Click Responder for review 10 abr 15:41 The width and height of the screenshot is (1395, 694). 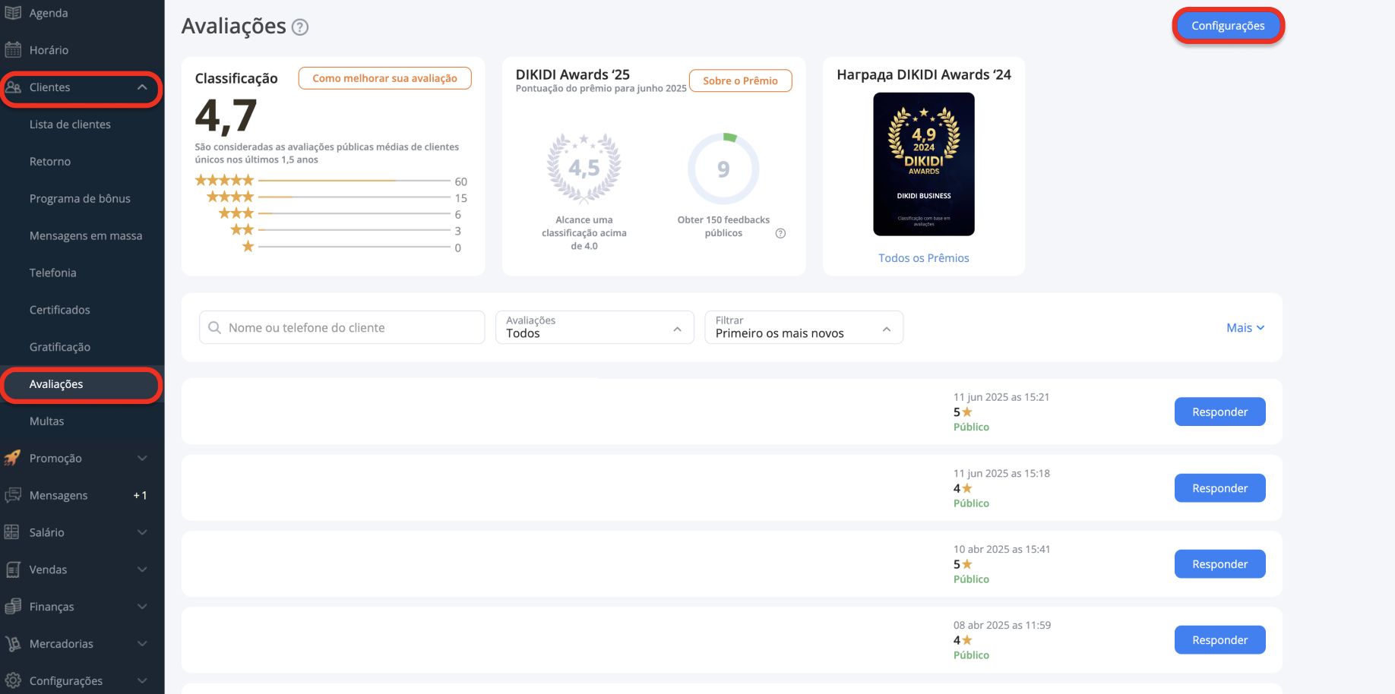coord(1219,564)
